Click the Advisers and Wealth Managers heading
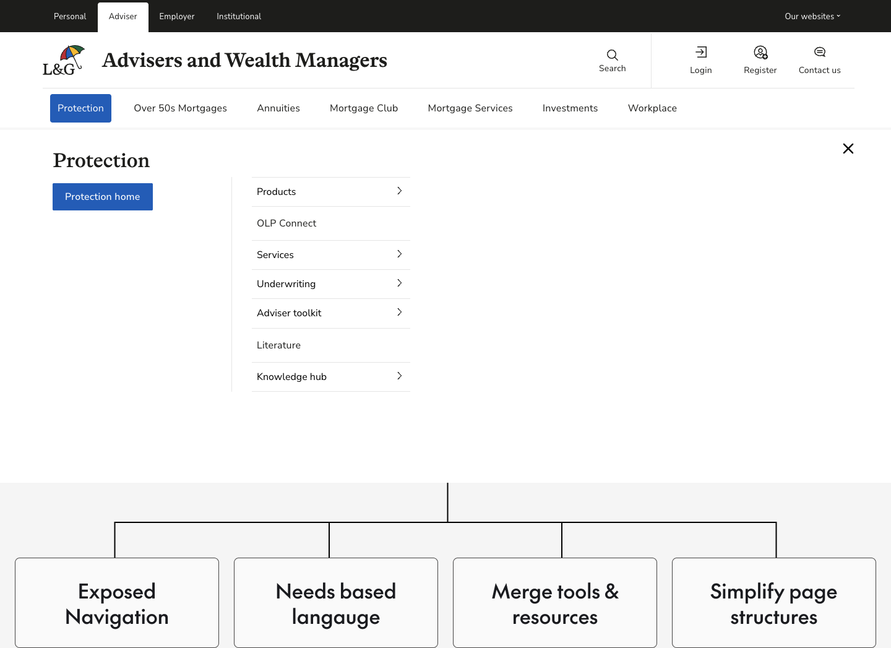Viewport: 891px width, 648px height. [x=244, y=60]
